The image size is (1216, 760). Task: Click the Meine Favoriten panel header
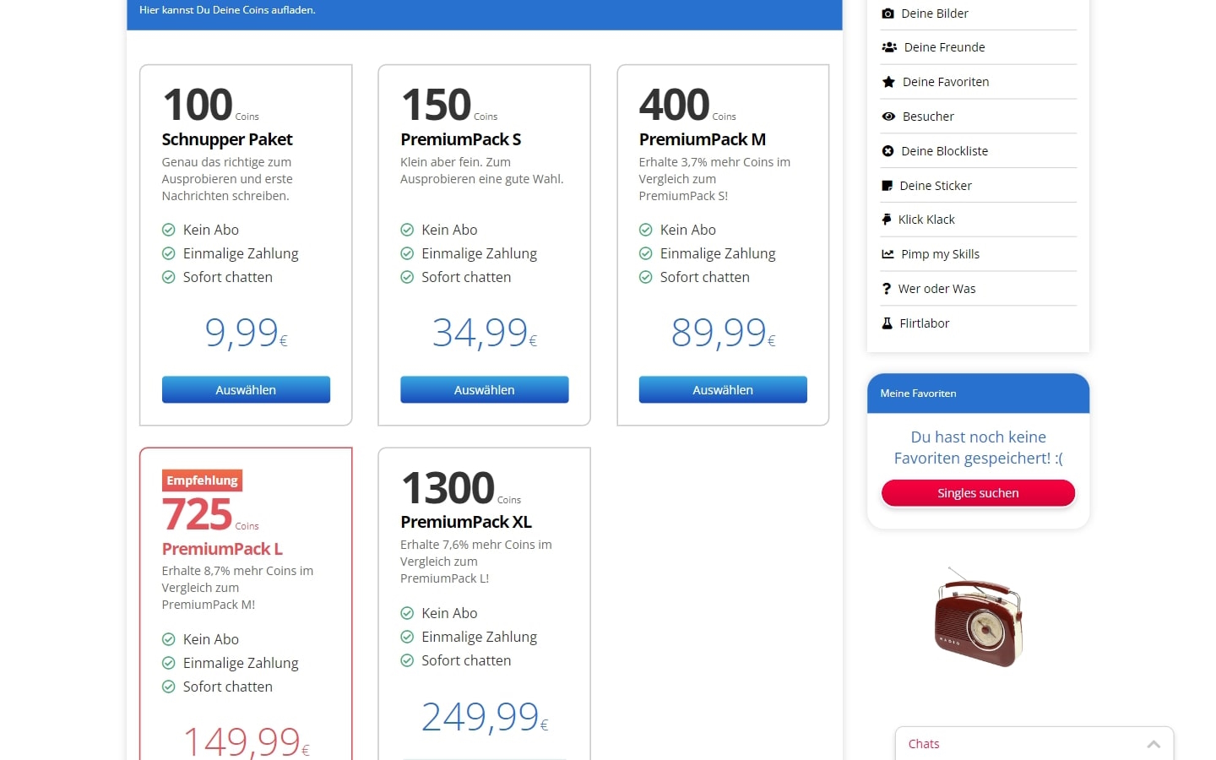pyautogui.click(x=918, y=394)
